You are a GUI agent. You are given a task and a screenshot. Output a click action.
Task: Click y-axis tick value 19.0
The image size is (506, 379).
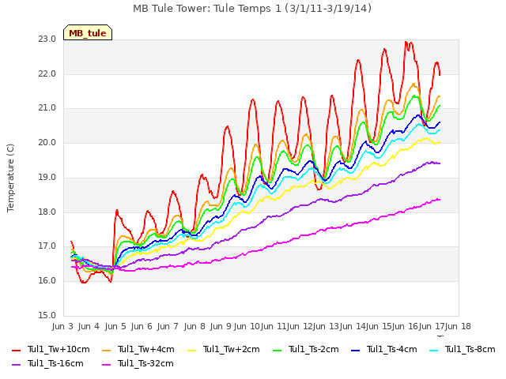(x=47, y=177)
